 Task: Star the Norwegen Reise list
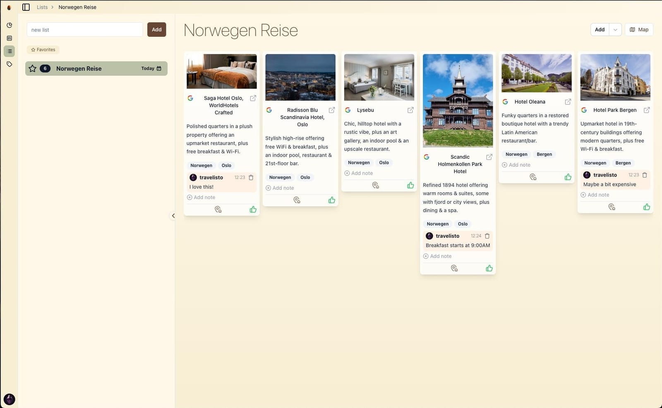point(33,69)
